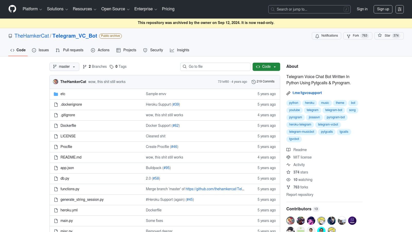Click the file icon next to Dockerfile
The width and height of the screenshot is (412, 232).
56,126
